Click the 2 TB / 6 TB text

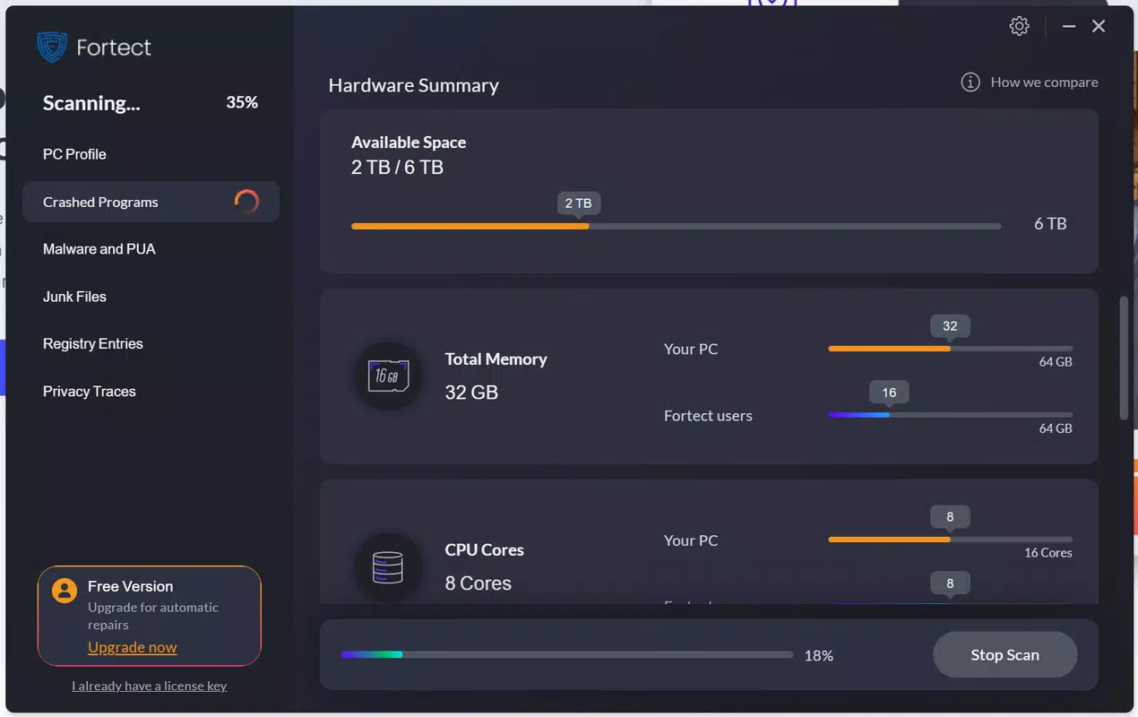[397, 168]
